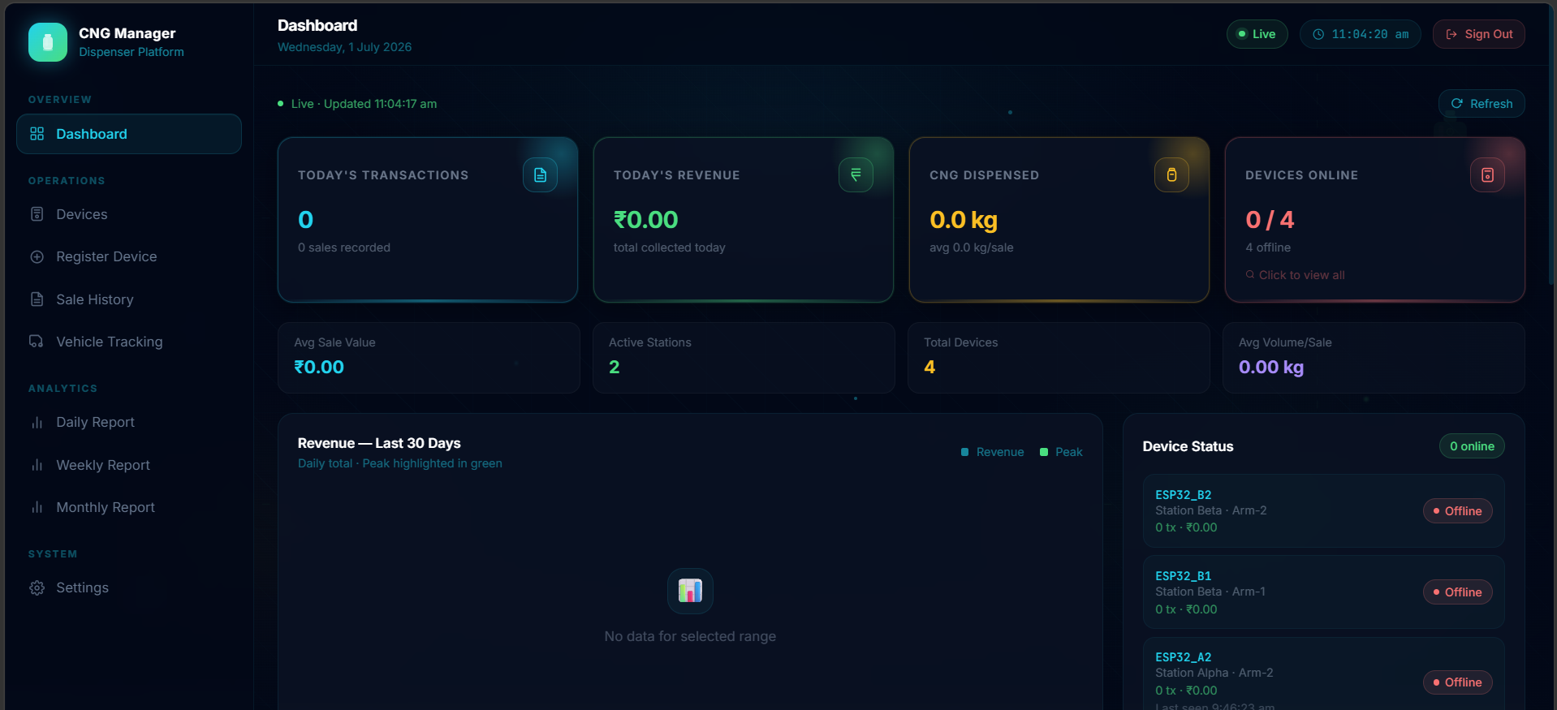Screen dimensions: 1557x710
Task: Click the 'Live · Updated 11:04:17 am' status text
Action: 364,104
